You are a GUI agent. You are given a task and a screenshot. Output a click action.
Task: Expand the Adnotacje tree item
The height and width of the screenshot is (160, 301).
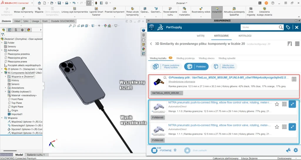coord(2,50)
